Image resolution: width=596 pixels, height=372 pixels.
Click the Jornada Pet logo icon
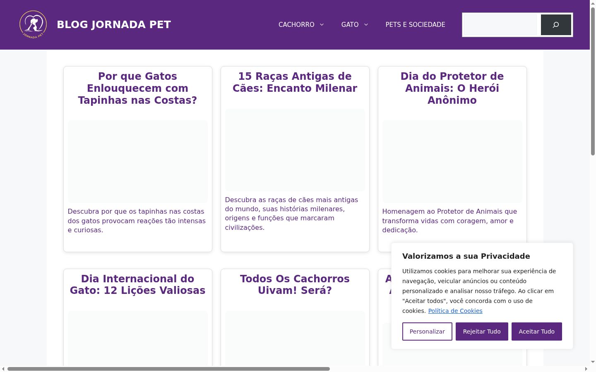pos(33,24)
